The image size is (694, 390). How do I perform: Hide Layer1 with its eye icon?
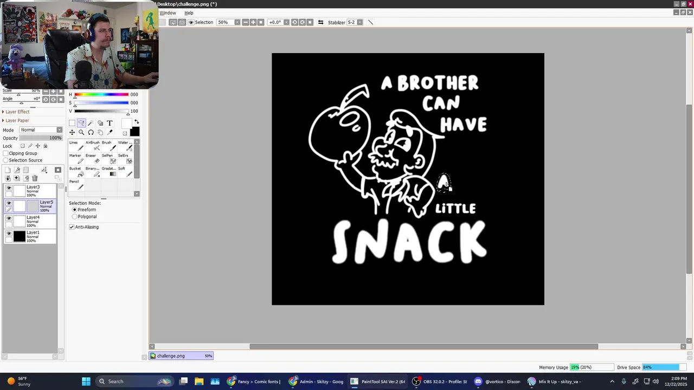point(9,233)
